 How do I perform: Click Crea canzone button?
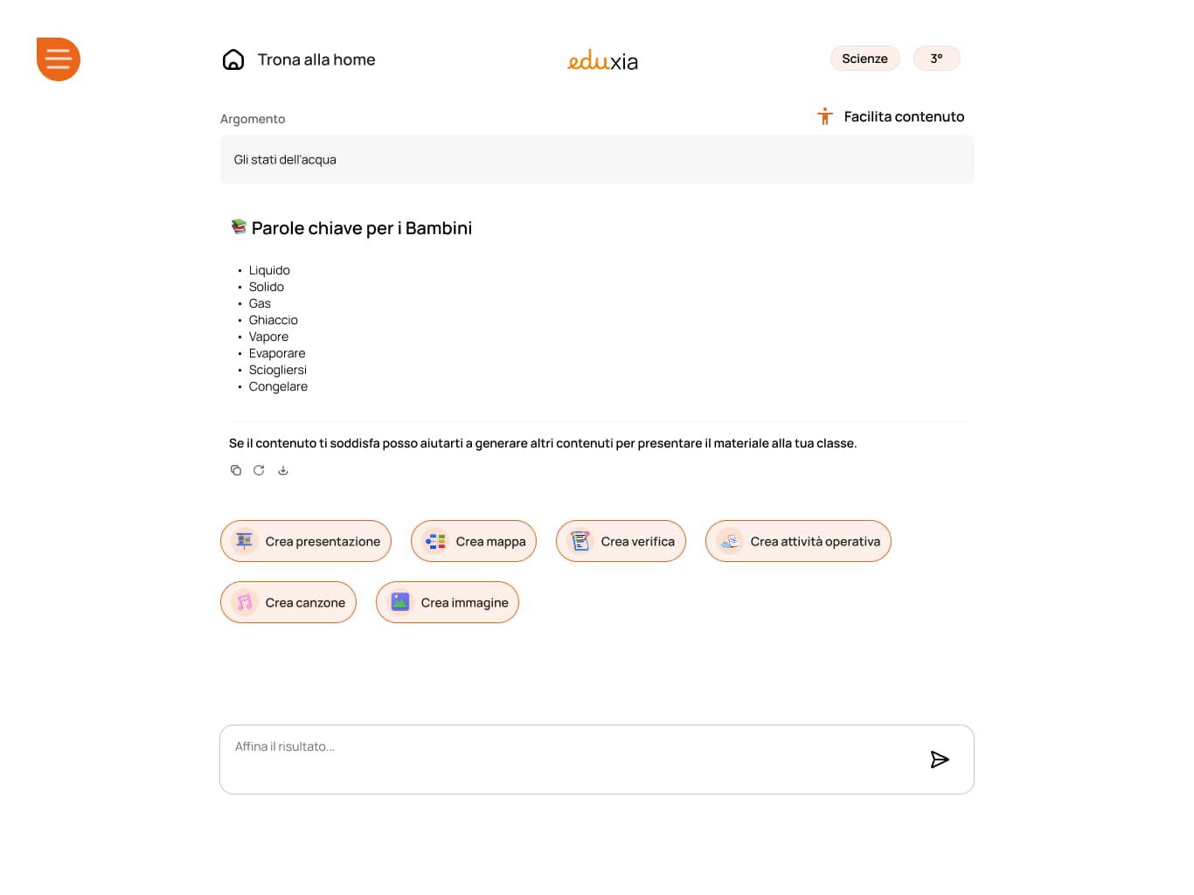(288, 603)
